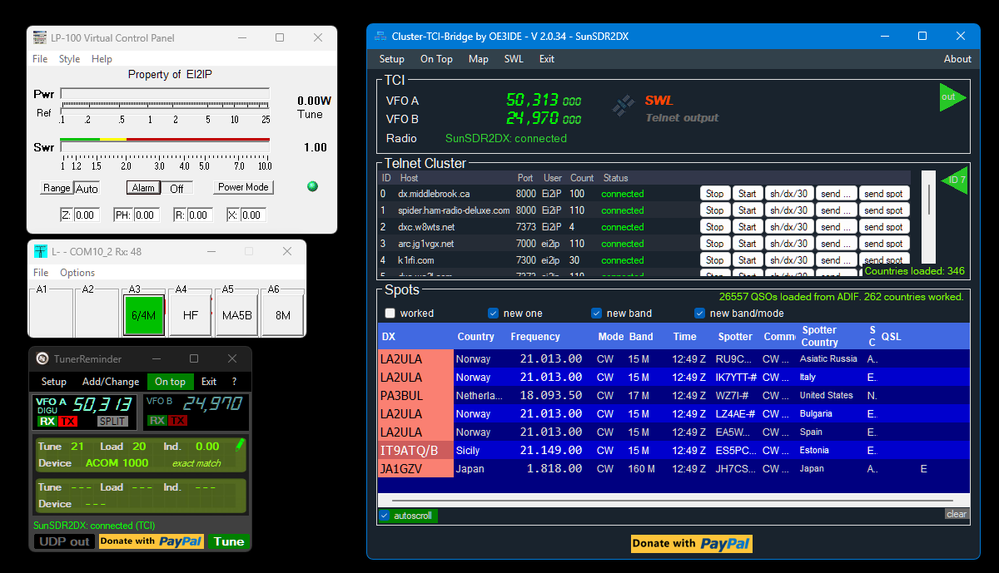
Task: Click the 'UDP out' button
Action: (64, 541)
